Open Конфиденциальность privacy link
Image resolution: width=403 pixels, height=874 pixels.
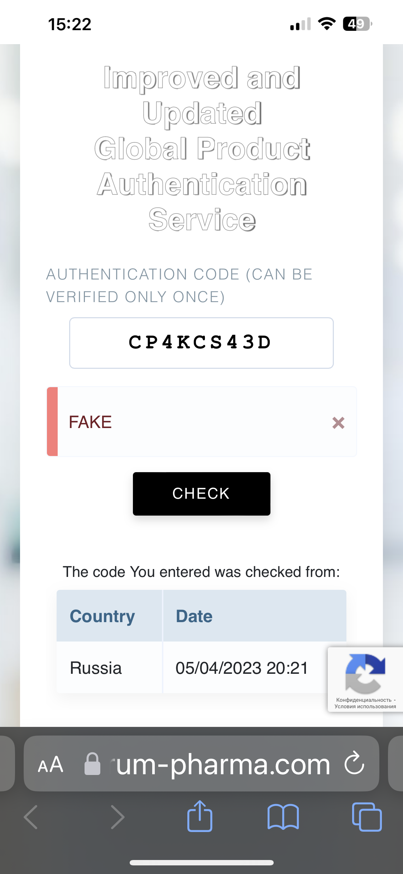pyautogui.click(x=364, y=700)
